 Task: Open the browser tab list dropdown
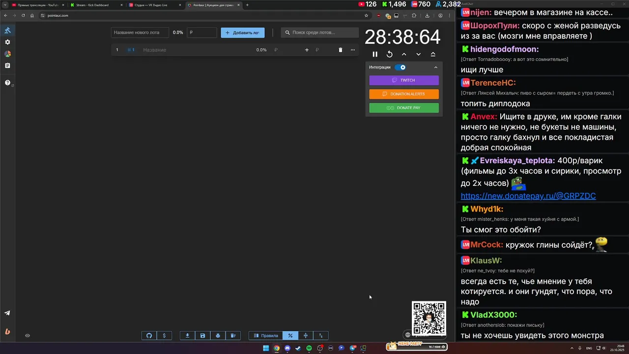(x=5, y=5)
